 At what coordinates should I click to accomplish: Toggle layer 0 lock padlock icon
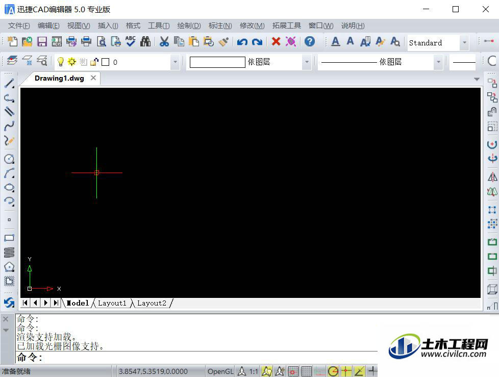(94, 62)
